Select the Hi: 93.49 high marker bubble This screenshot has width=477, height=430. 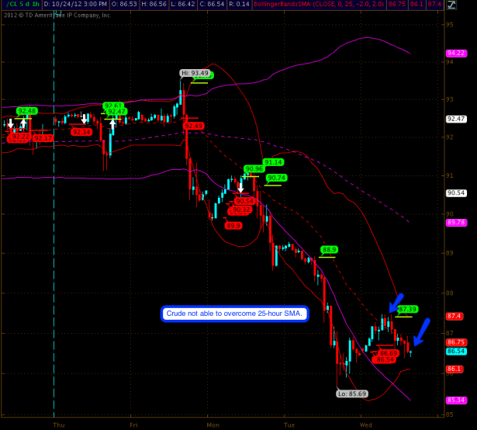tap(195, 73)
